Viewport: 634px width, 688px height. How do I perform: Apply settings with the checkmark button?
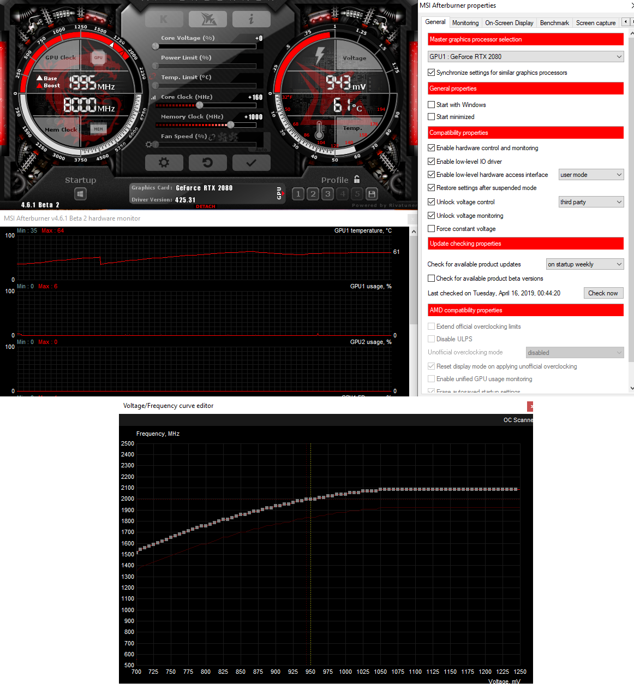(251, 163)
